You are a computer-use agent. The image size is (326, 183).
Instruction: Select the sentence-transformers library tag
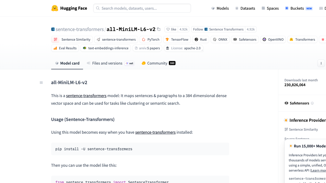coord(116,39)
